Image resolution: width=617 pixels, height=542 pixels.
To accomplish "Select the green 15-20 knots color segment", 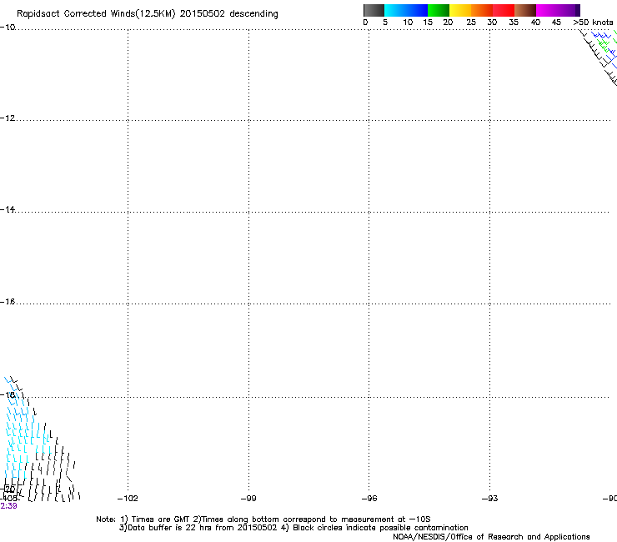I will click(x=439, y=10).
